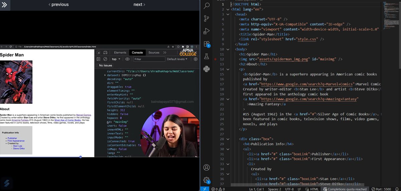Click the browser address bar URL
The width and height of the screenshot is (401, 191).
(x=59, y=47)
